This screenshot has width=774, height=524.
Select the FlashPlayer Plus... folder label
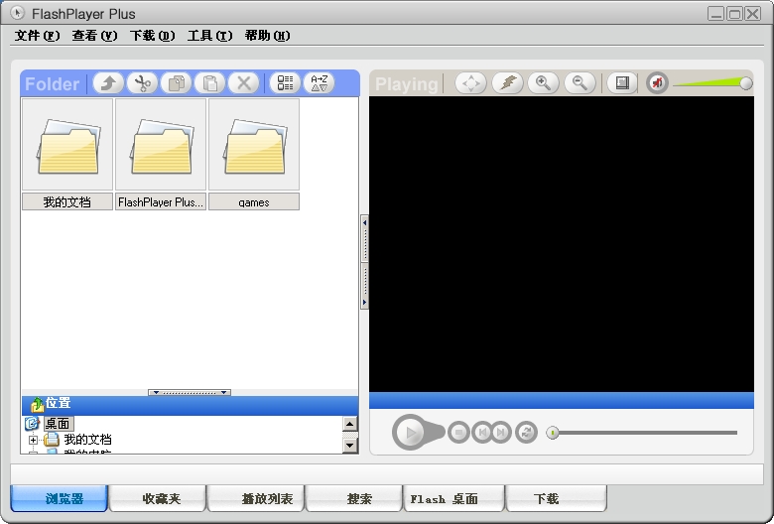[x=161, y=201]
